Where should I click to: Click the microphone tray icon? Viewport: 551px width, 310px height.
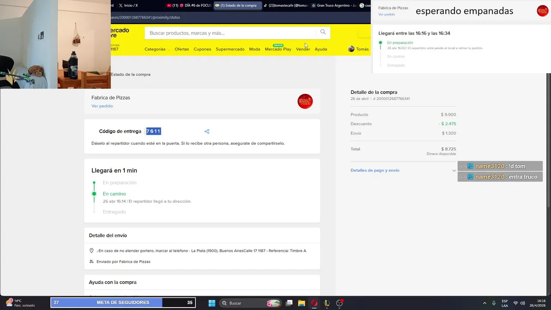494,303
